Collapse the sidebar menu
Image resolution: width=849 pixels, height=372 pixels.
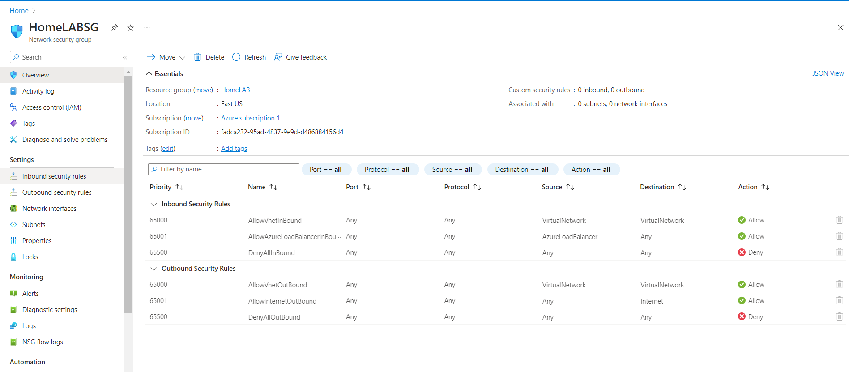pos(125,57)
